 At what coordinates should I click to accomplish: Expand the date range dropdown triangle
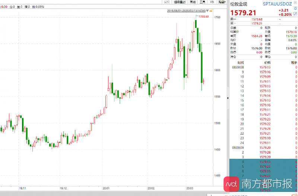[207, 11]
